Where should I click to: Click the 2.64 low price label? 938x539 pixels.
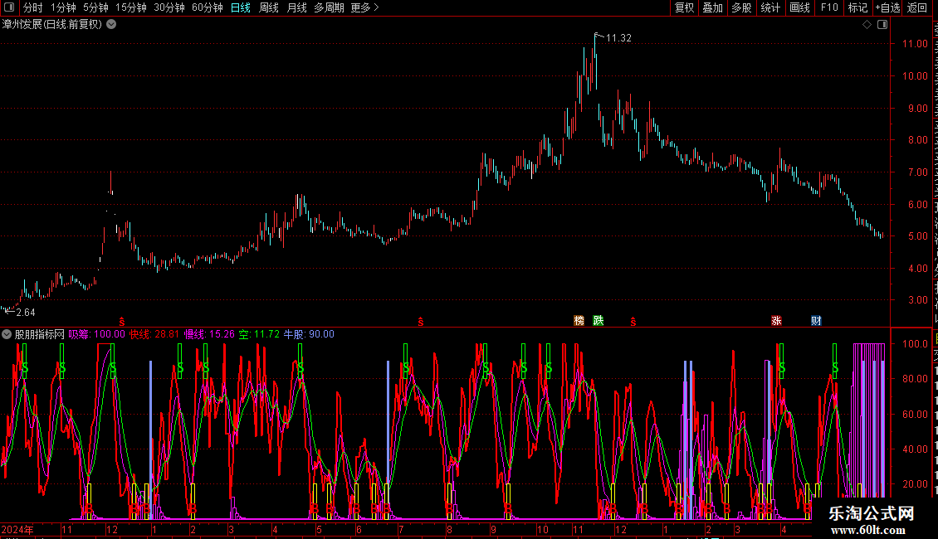click(26, 313)
